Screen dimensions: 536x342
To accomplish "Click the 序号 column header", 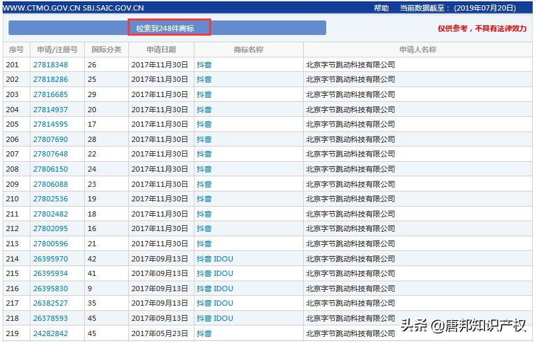I will tap(17, 50).
